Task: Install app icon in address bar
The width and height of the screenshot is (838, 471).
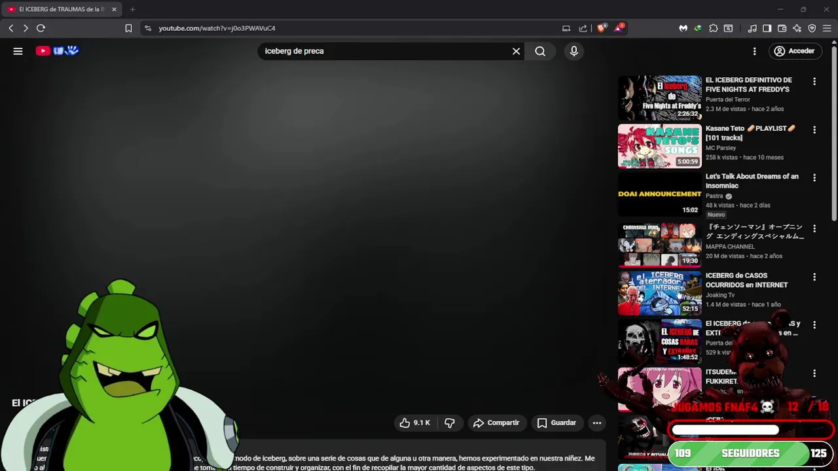Action: point(566,28)
